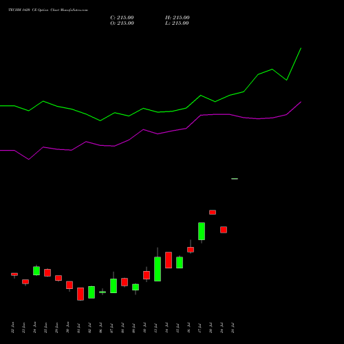
Task: Select the 22 Jun date label
Action: [13, 327]
